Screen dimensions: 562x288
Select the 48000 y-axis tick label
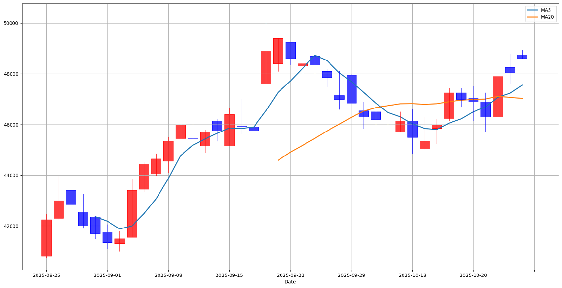click(x=11, y=74)
